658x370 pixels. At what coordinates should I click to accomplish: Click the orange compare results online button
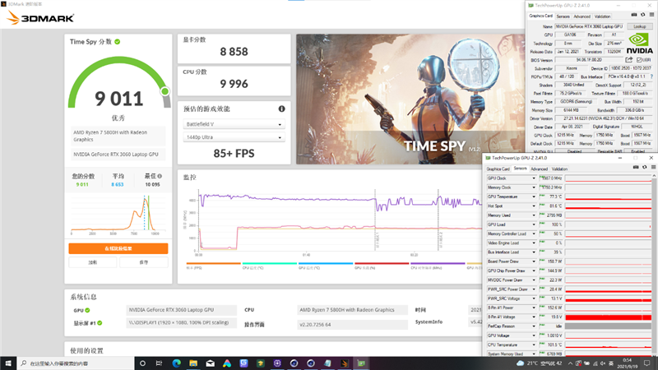click(x=118, y=248)
